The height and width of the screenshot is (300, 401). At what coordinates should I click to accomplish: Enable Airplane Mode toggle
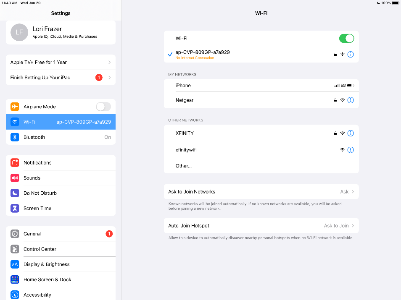(103, 107)
